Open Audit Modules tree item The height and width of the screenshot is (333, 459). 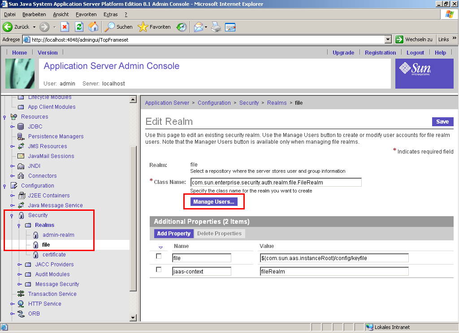point(52,274)
